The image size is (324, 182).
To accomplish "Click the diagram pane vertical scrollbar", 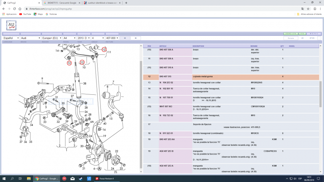I will point(141,115).
